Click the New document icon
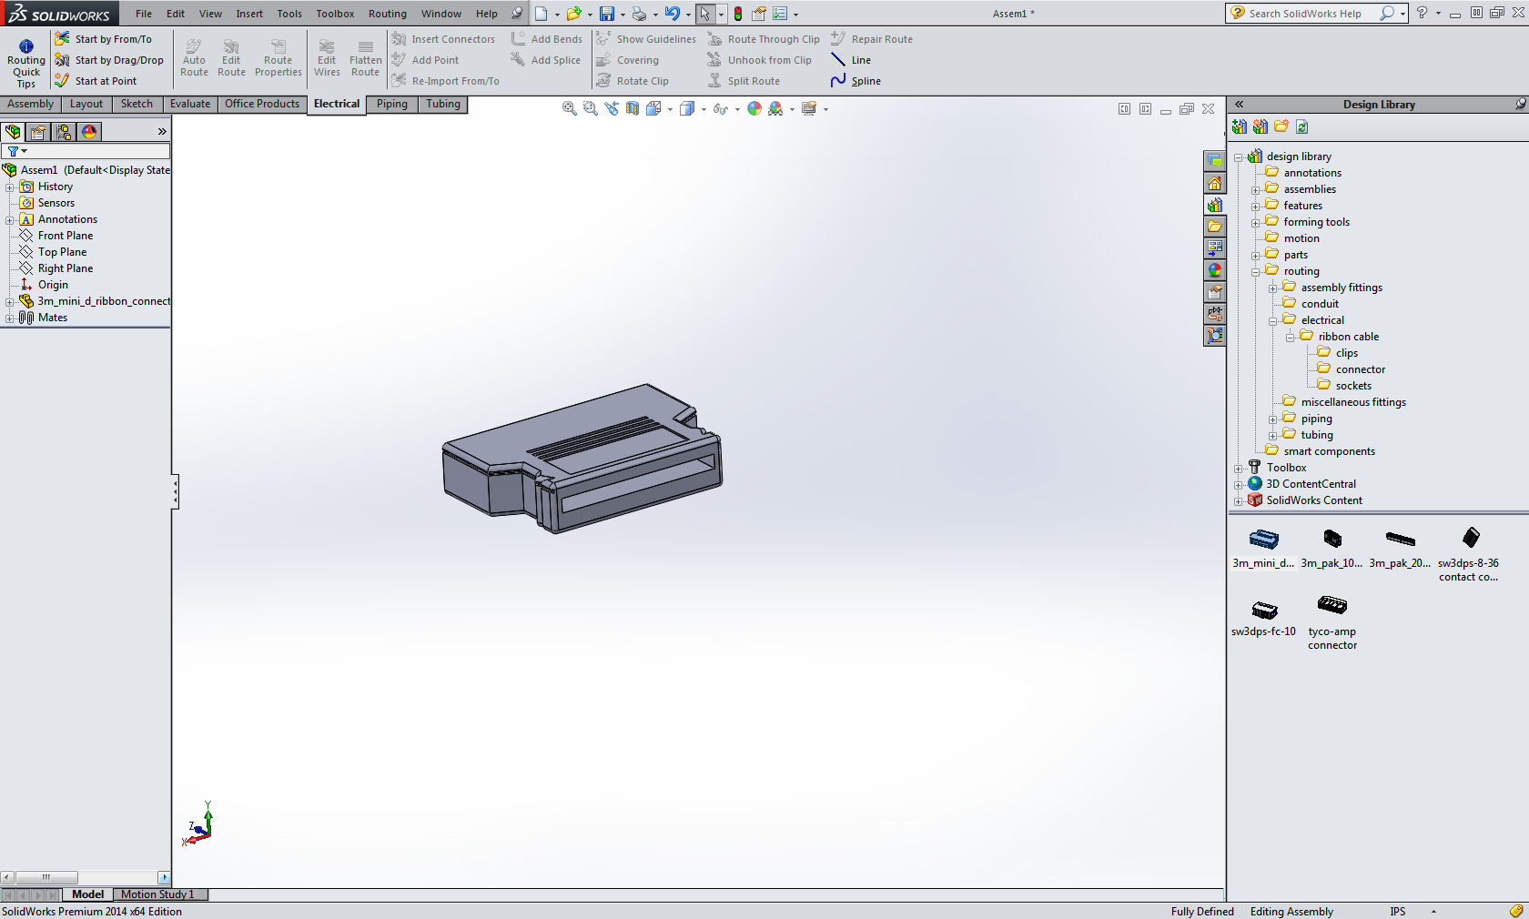 coord(542,14)
